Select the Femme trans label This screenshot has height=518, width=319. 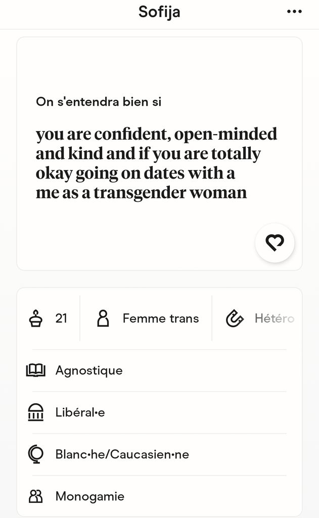161,319
